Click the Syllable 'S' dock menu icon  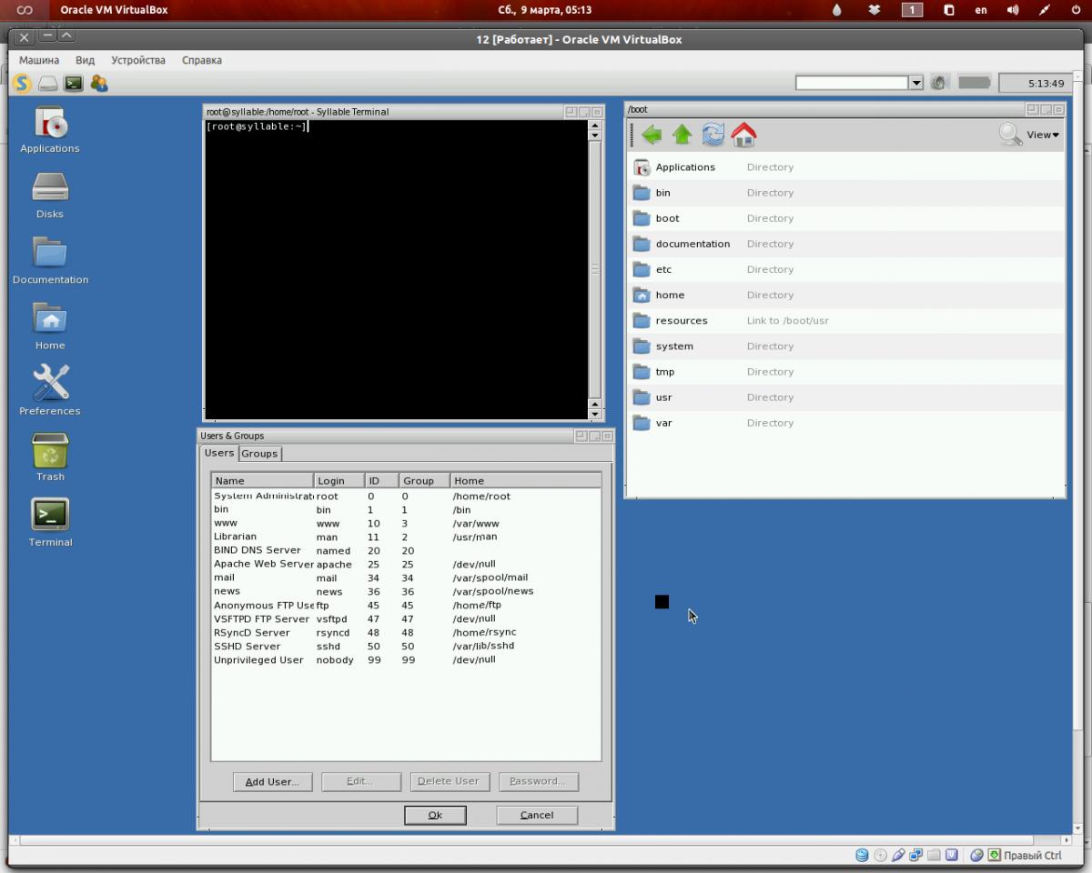[x=23, y=84]
